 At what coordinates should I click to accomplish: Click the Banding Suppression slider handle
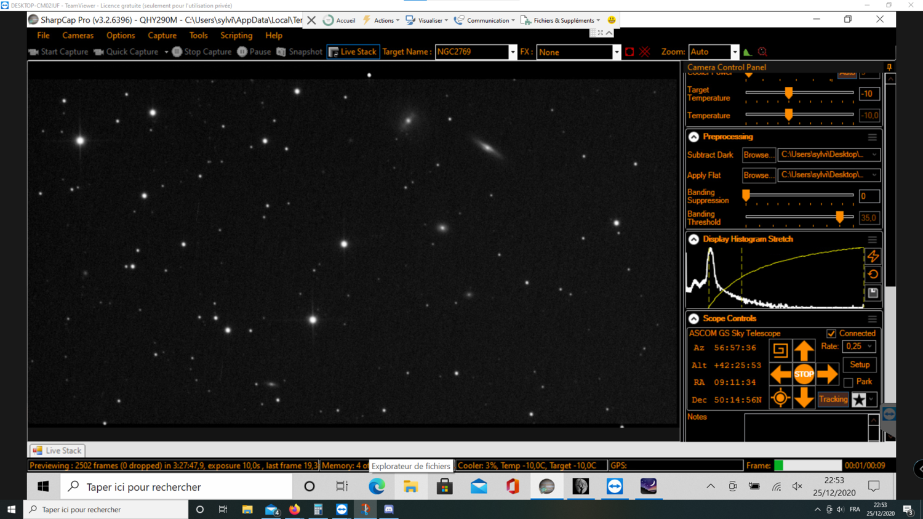(x=746, y=196)
